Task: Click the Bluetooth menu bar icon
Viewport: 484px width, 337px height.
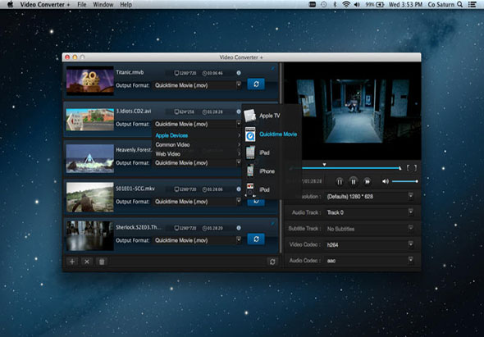Action: pyautogui.click(x=335, y=4)
